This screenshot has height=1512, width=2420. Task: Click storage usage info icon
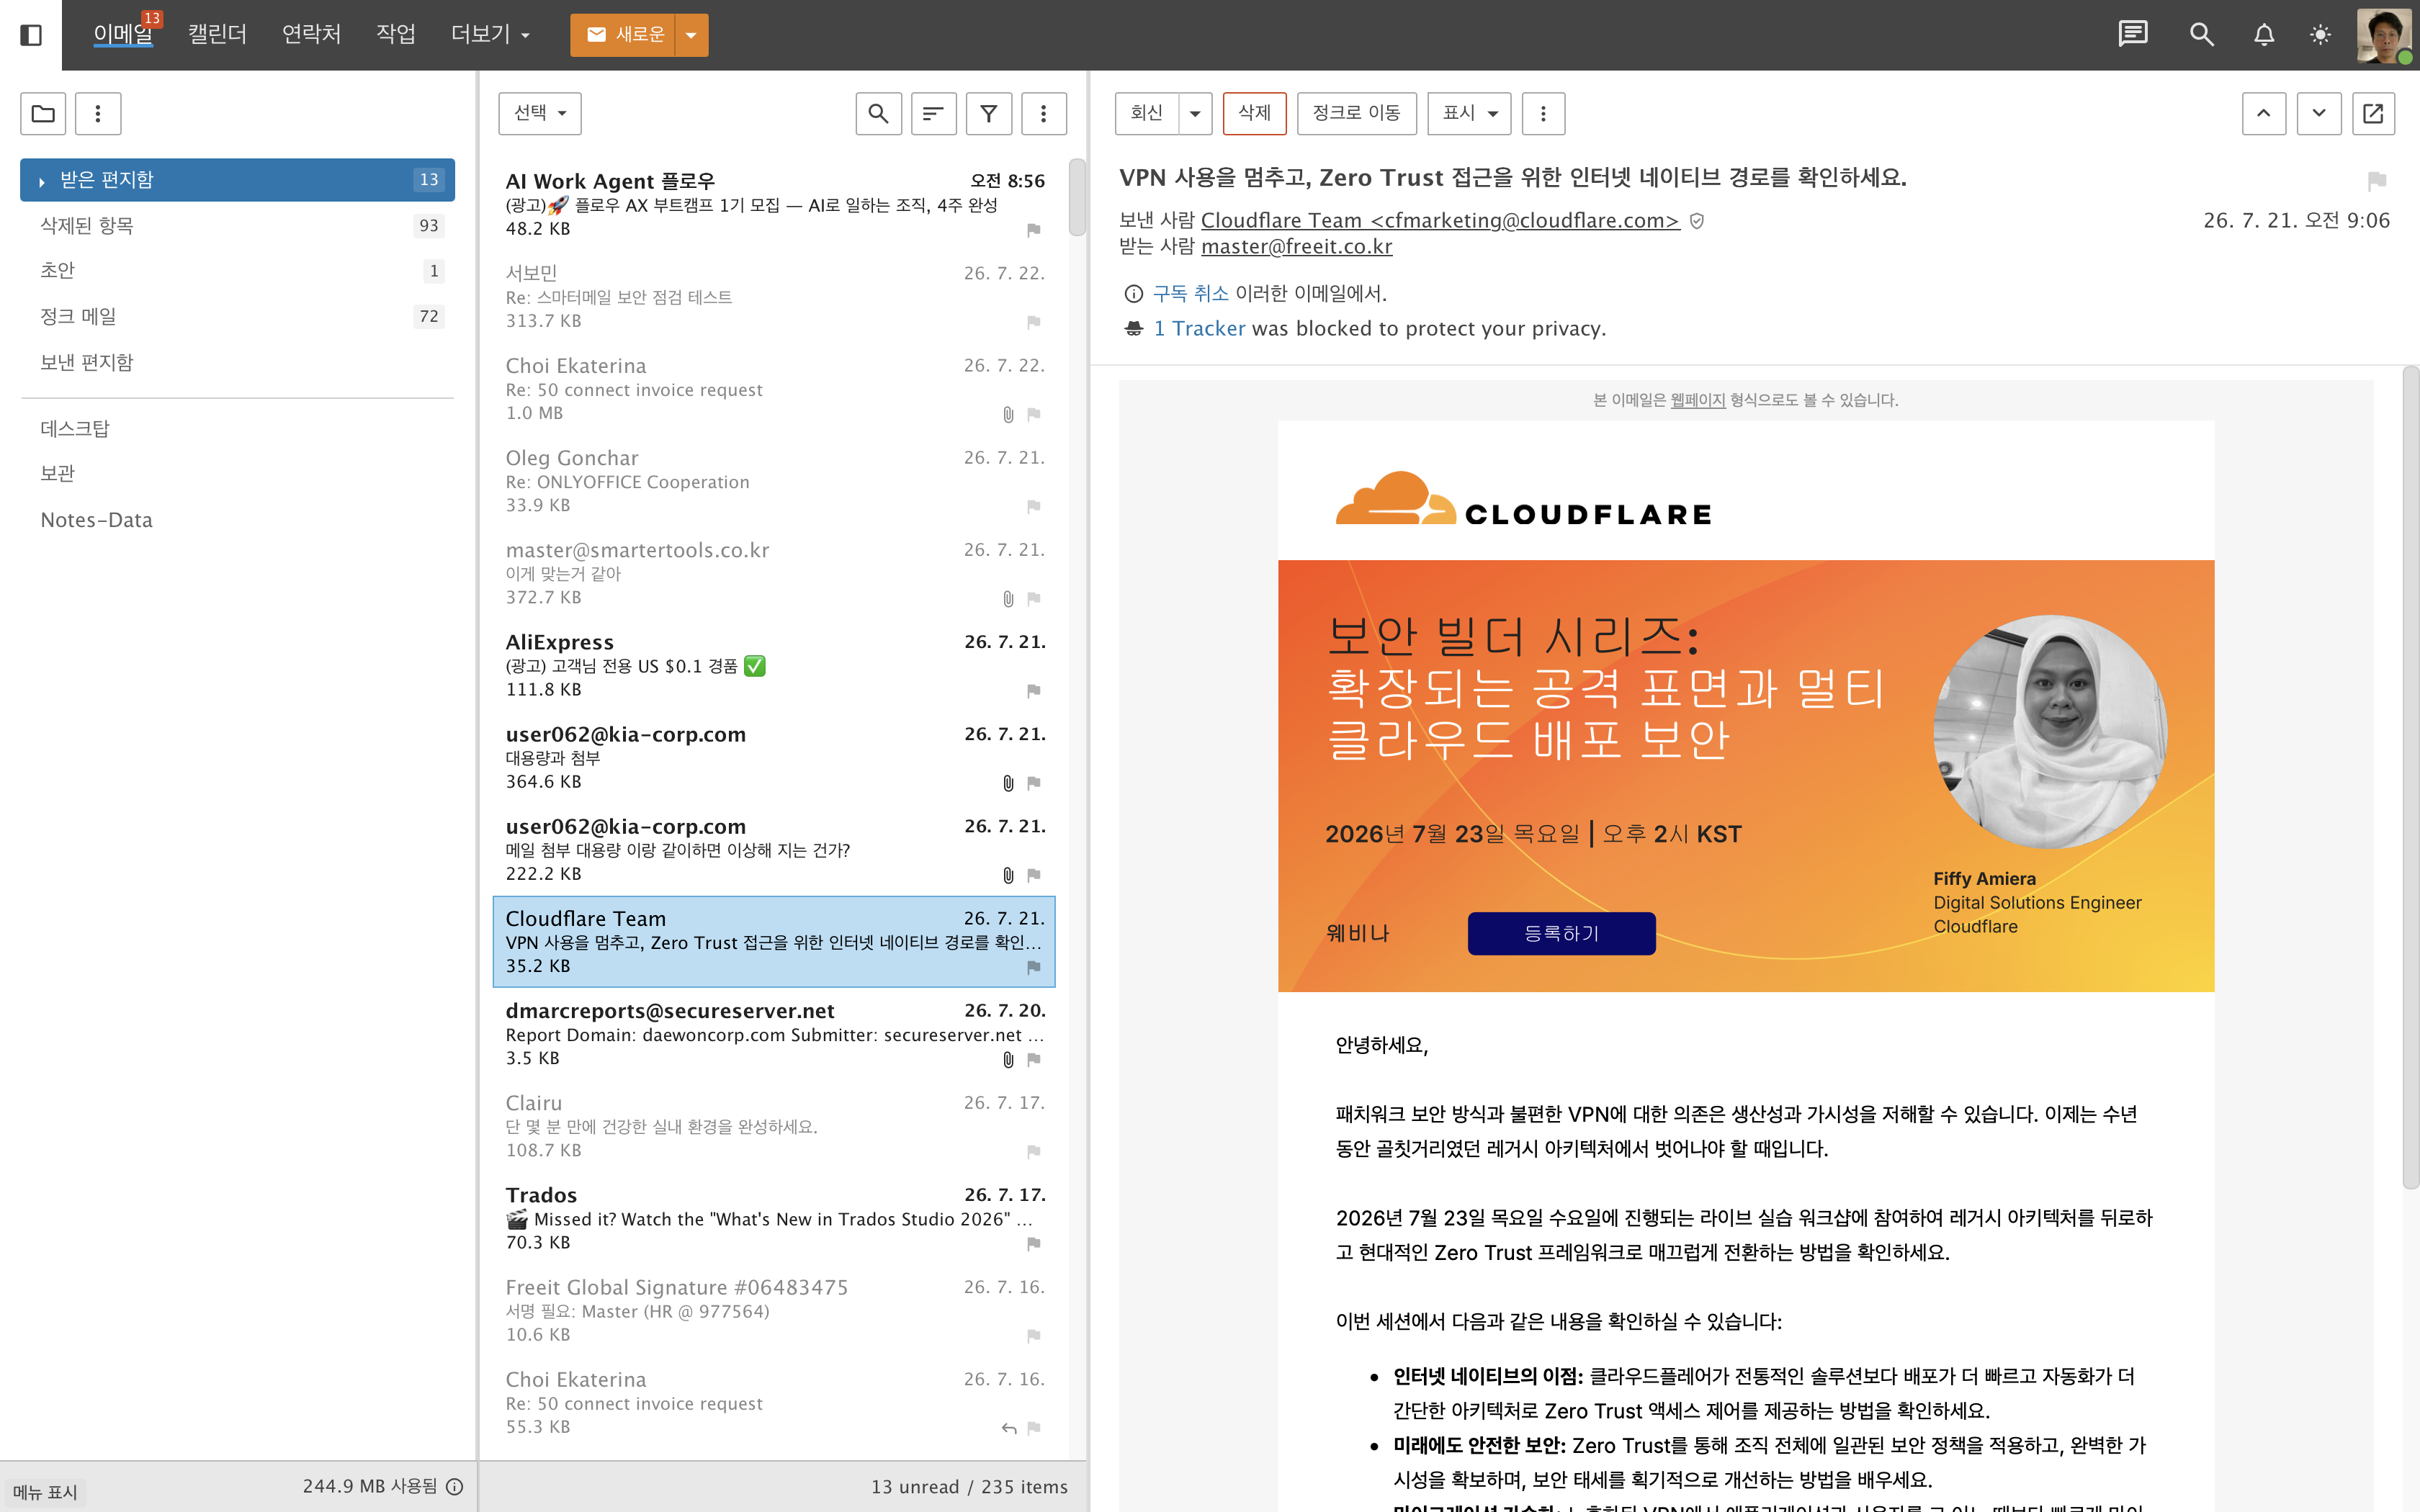455,1487
